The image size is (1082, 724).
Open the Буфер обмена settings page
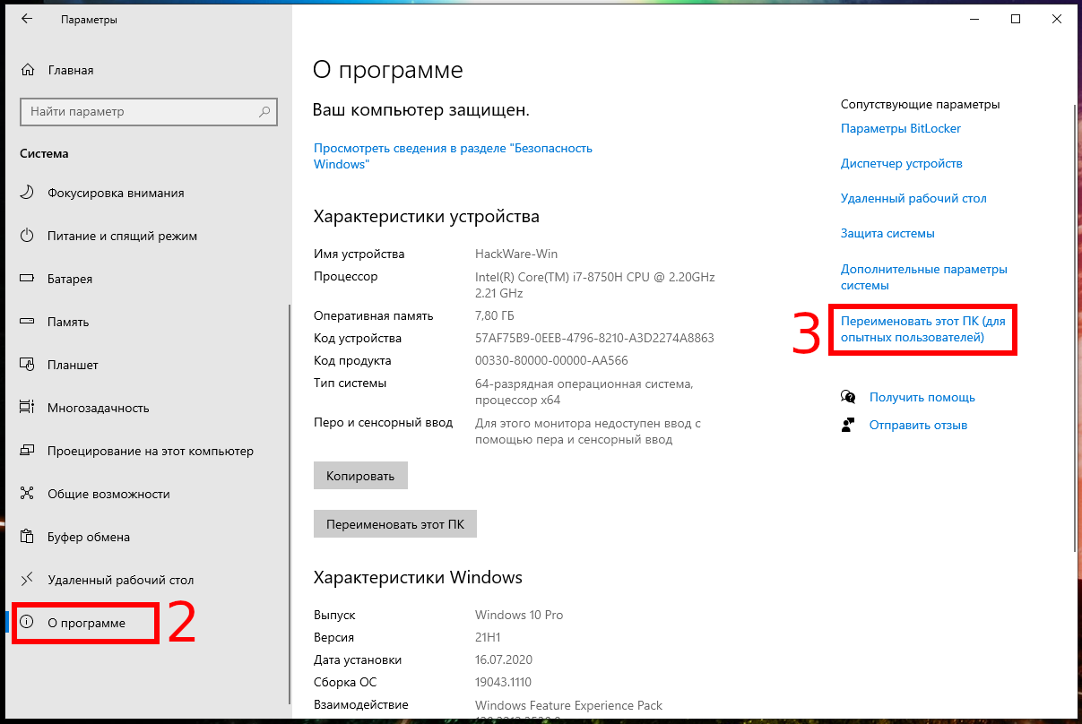[x=89, y=537]
